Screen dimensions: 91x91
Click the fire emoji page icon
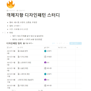[11, 4]
